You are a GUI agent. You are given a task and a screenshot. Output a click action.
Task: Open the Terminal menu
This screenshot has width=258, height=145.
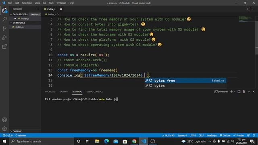coord(61,3)
